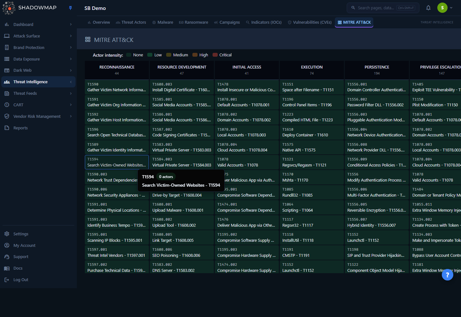Click the CART circle icon

[7, 105]
